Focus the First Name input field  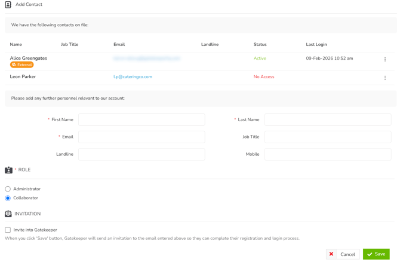[141, 120]
